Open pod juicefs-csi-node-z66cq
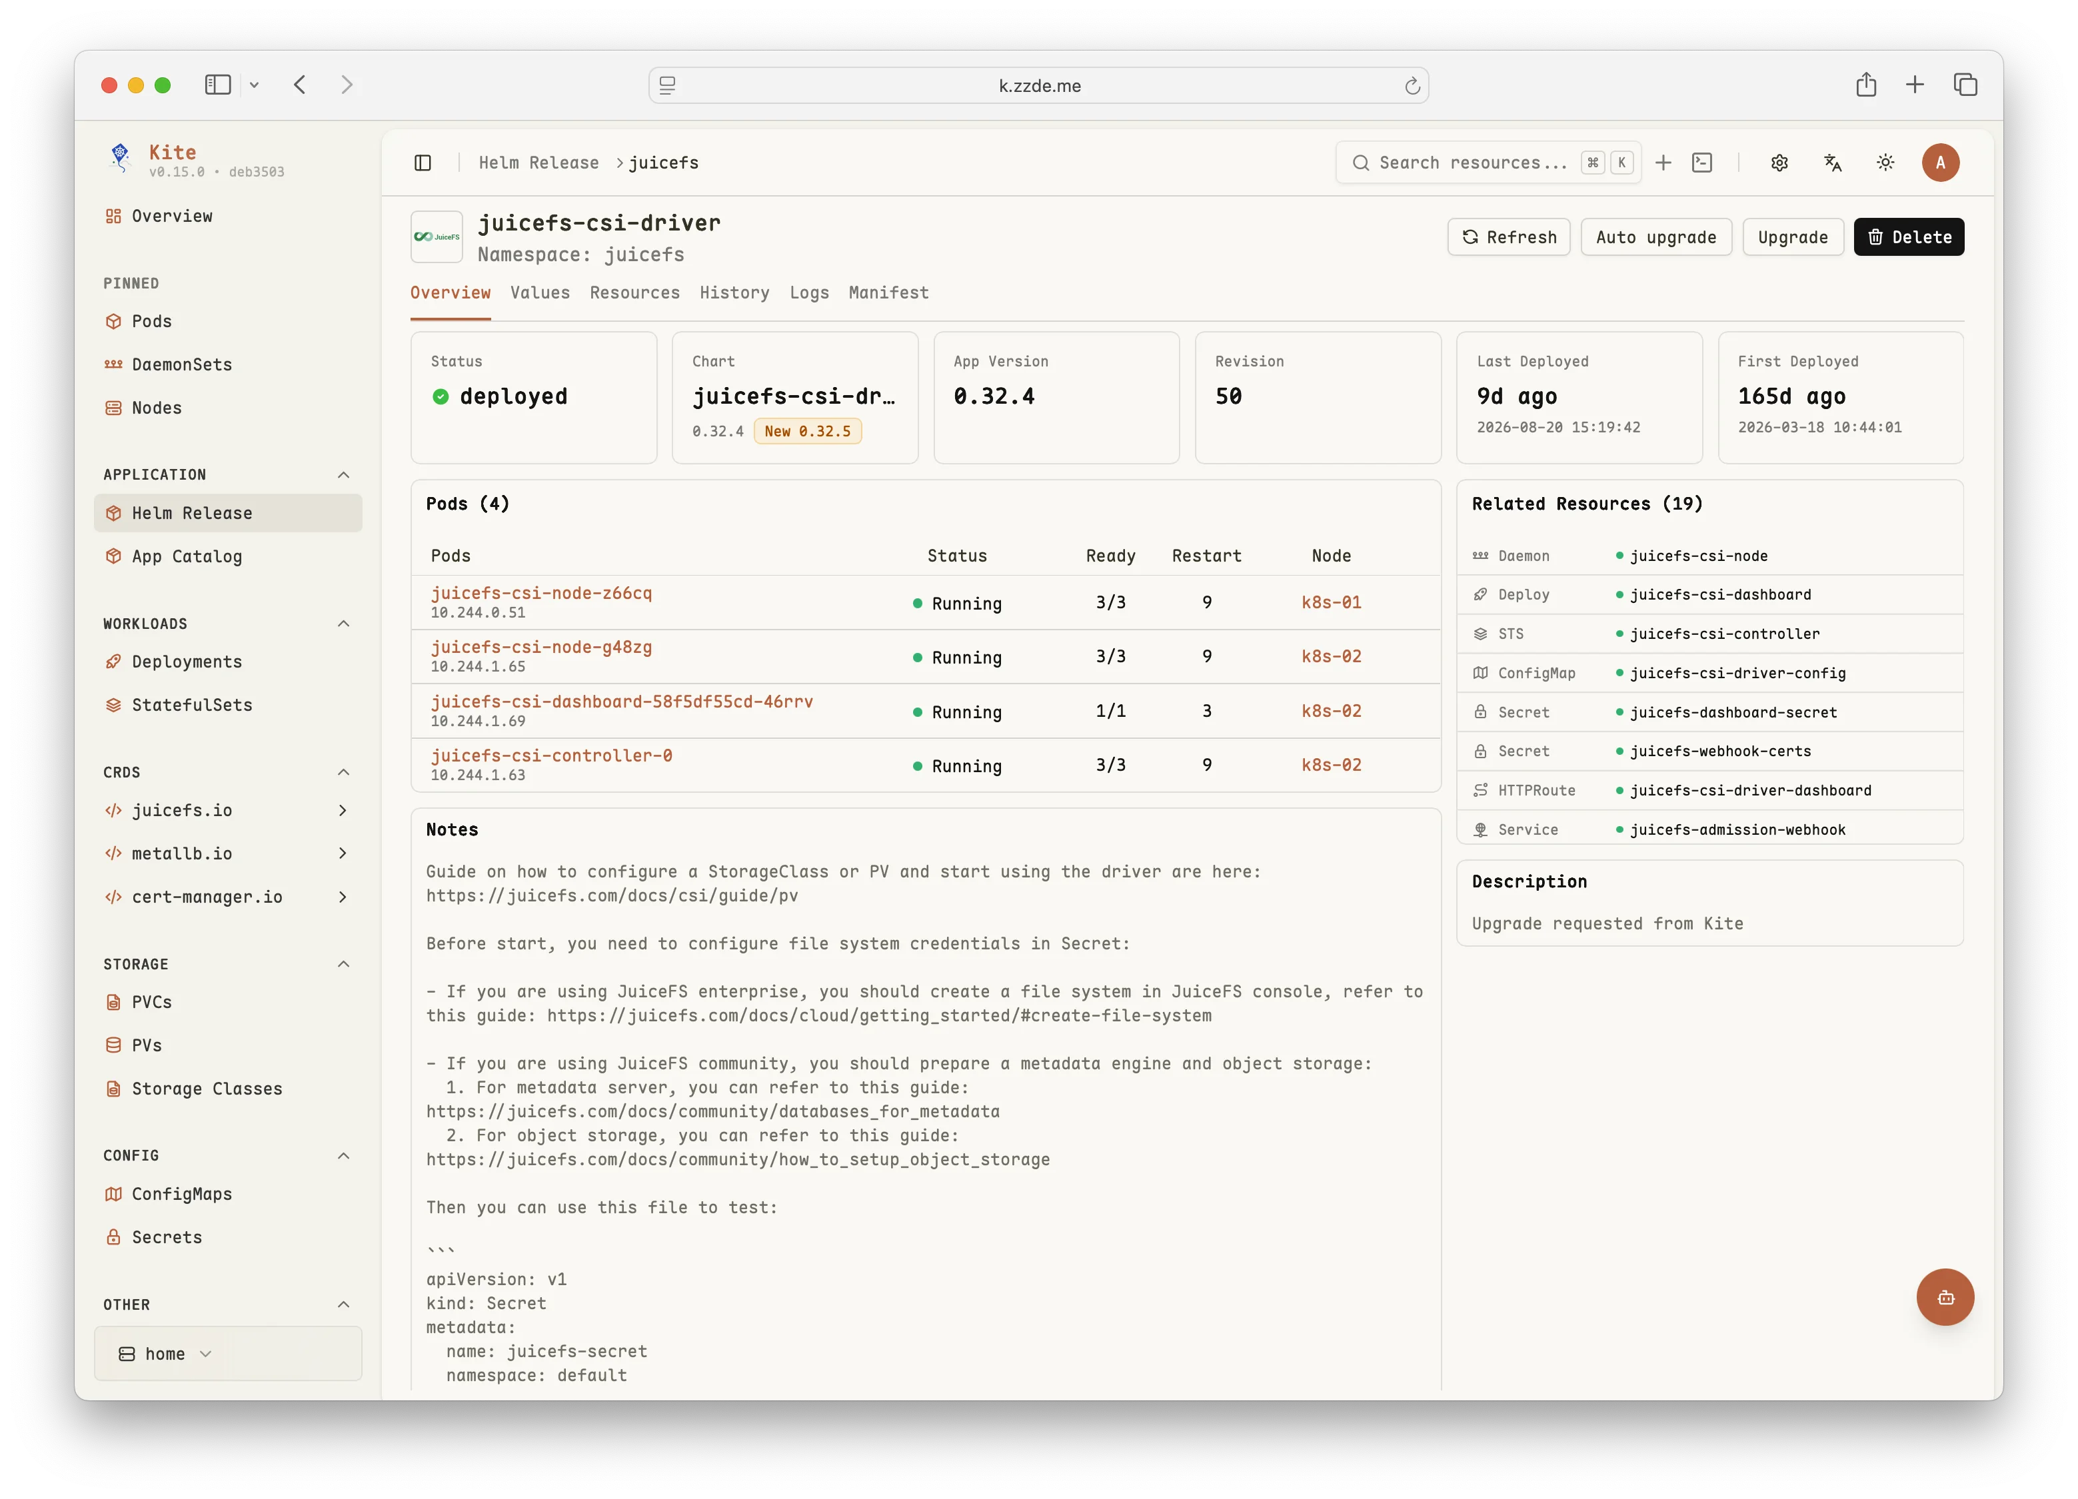Image resolution: width=2078 pixels, height=1499 pixels. click(541, 594)
